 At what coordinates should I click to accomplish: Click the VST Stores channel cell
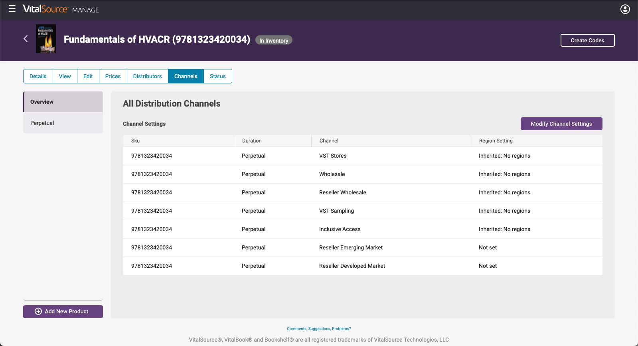point(333,156)
